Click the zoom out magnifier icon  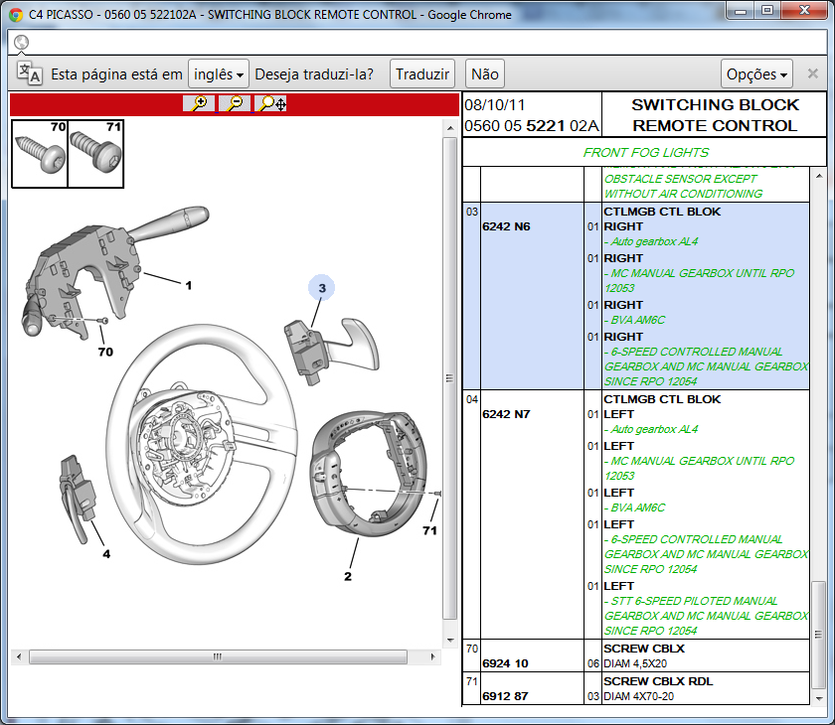[x=235, y=103]
